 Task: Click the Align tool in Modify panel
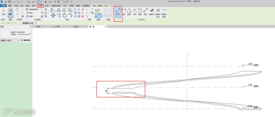pyautogui.click(x=53, y=10)
